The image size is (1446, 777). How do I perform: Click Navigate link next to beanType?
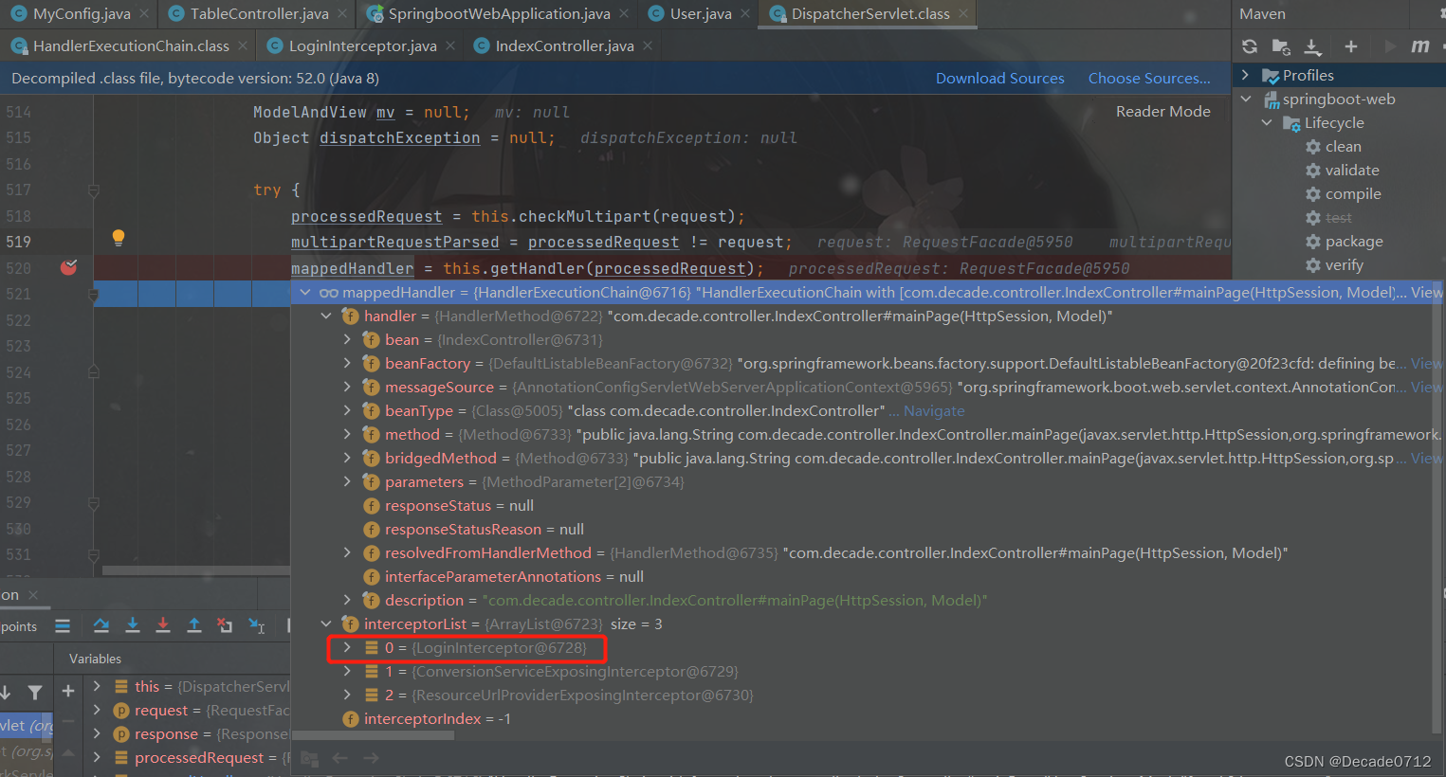click(x=934, y=410)
